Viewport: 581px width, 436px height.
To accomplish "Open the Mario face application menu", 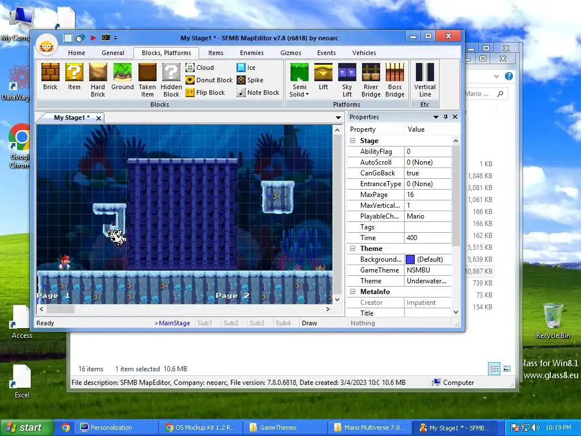I will (47, 47).
